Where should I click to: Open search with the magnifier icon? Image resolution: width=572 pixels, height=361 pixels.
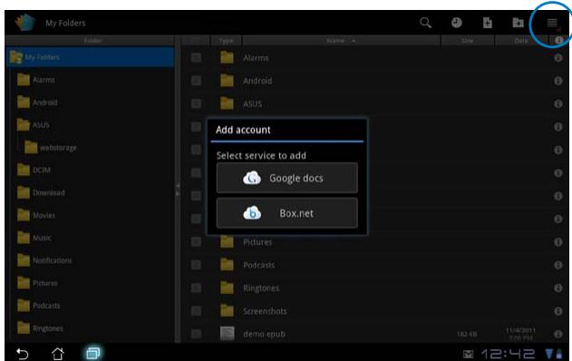coord(425,23)
